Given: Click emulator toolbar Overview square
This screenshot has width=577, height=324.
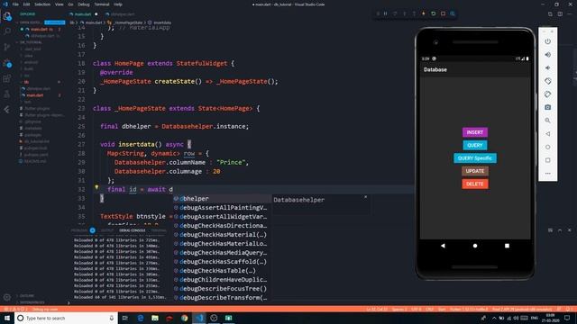Looking at the screenshot, I should pos(548,160).
